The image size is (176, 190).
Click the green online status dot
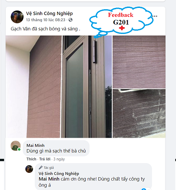[x=19, y=150]
